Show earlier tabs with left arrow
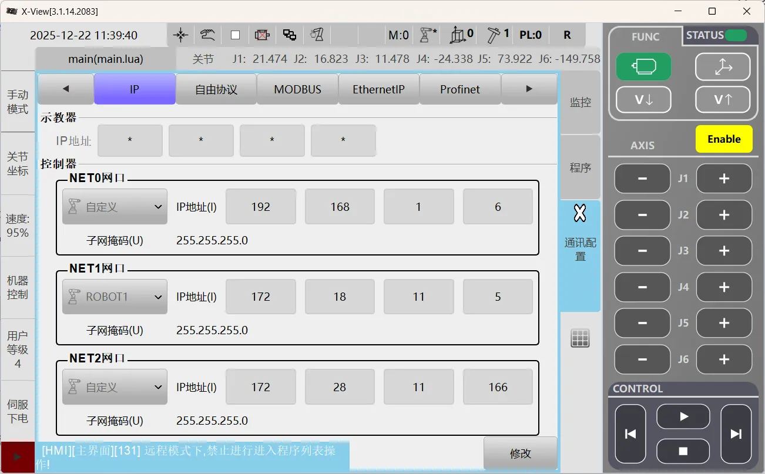765x474 pixels. 66,89
